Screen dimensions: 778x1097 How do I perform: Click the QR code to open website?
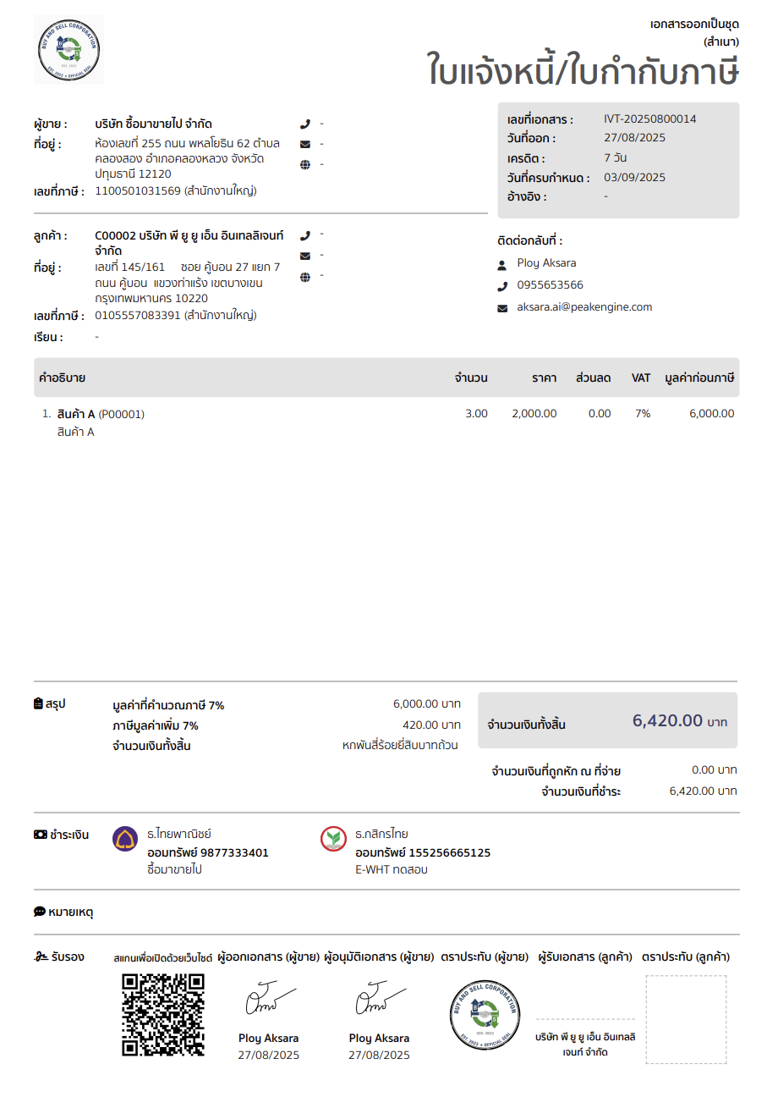point(163,1015)
